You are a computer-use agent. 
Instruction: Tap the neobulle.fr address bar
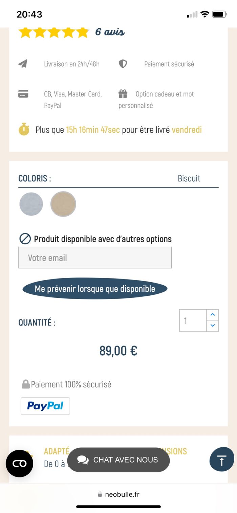pyautogui.click(x=118, y=494)
